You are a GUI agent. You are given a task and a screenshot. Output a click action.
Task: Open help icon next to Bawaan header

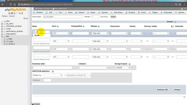tap(99, 26)
